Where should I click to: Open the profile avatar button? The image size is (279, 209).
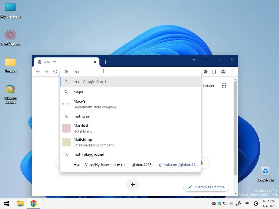point(223,72)
